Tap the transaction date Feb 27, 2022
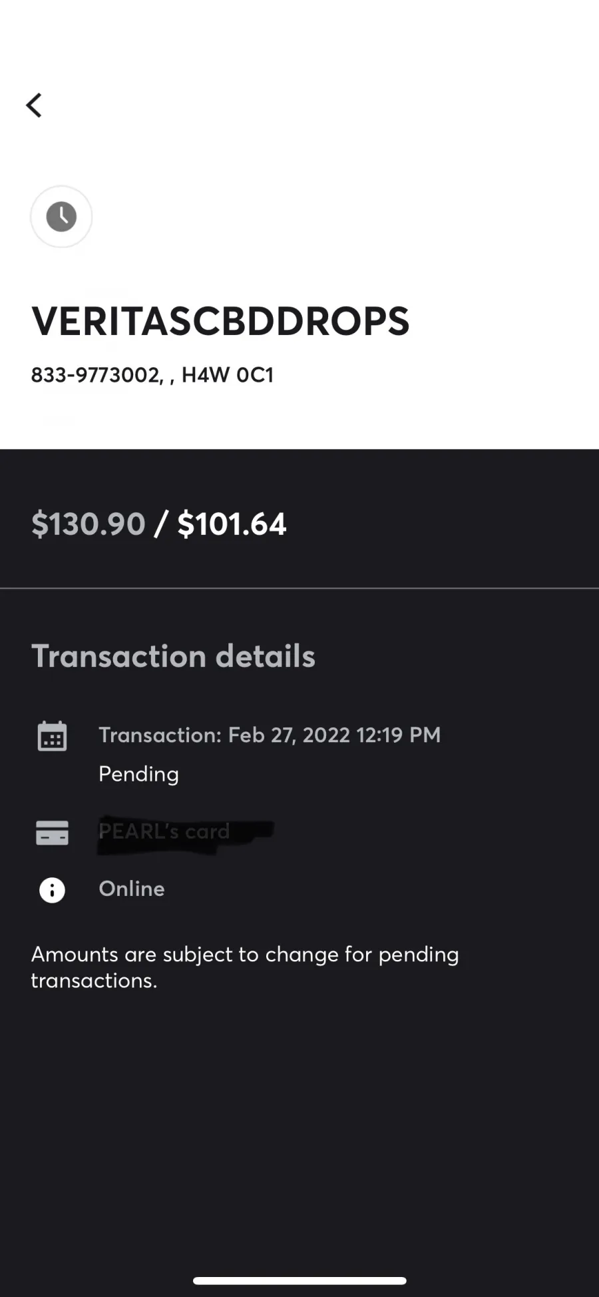 pyautogui.click(x=289, y=735)
